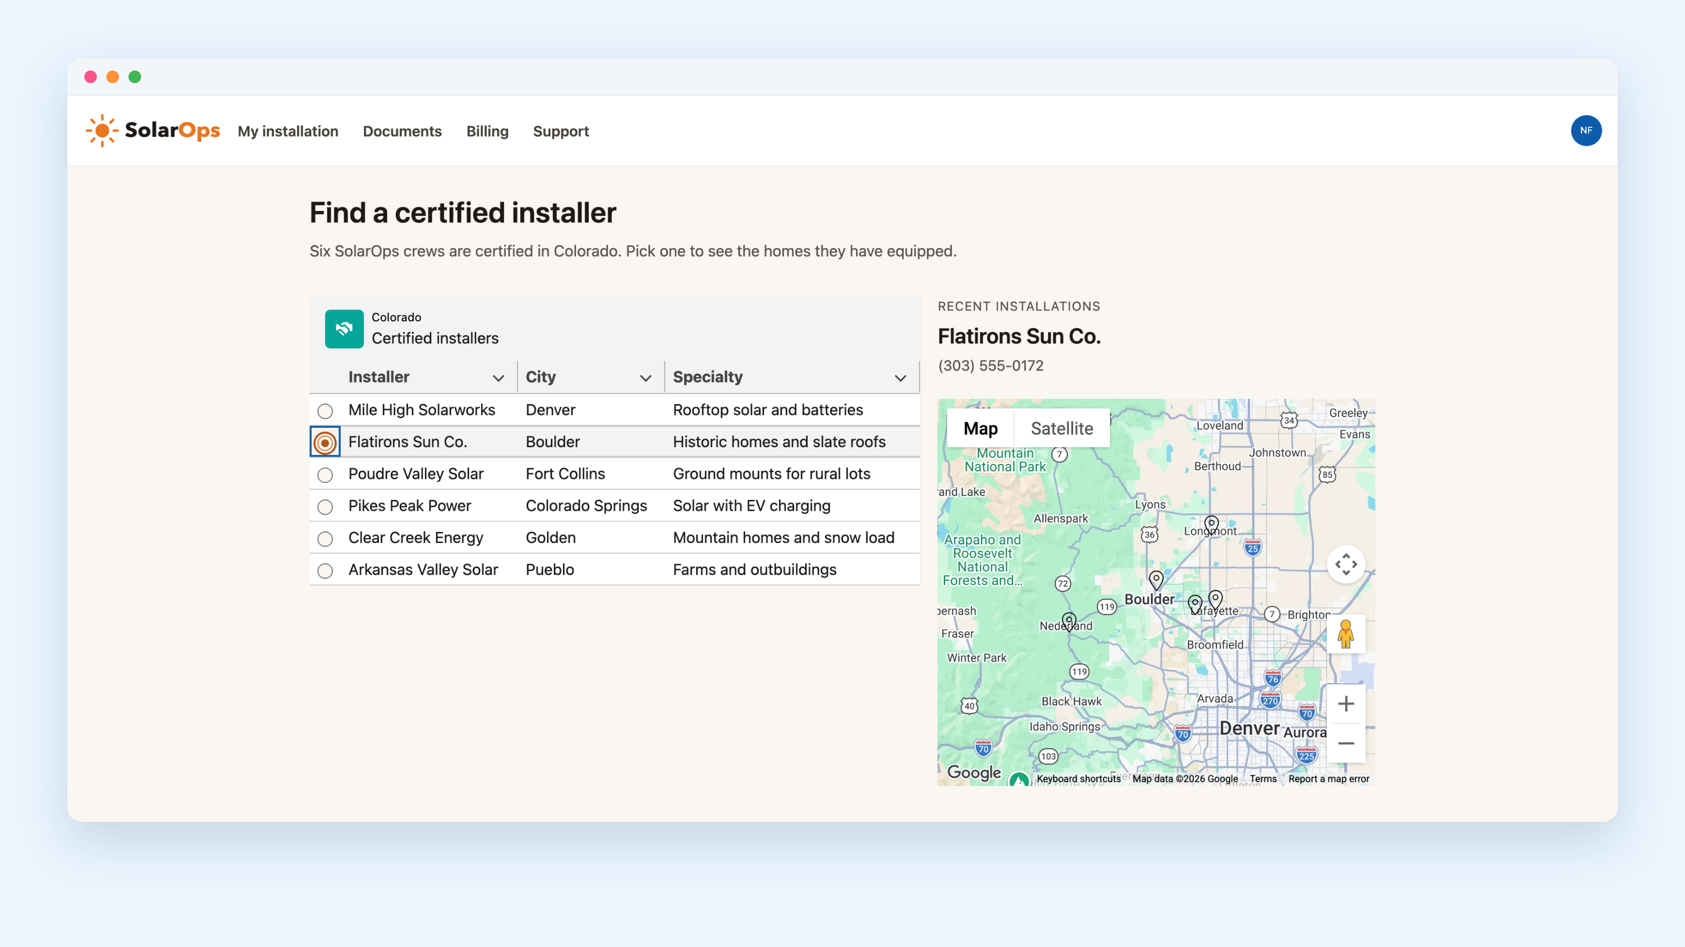
Task: Open the City column dropdown
Action: tap(646, 378)
